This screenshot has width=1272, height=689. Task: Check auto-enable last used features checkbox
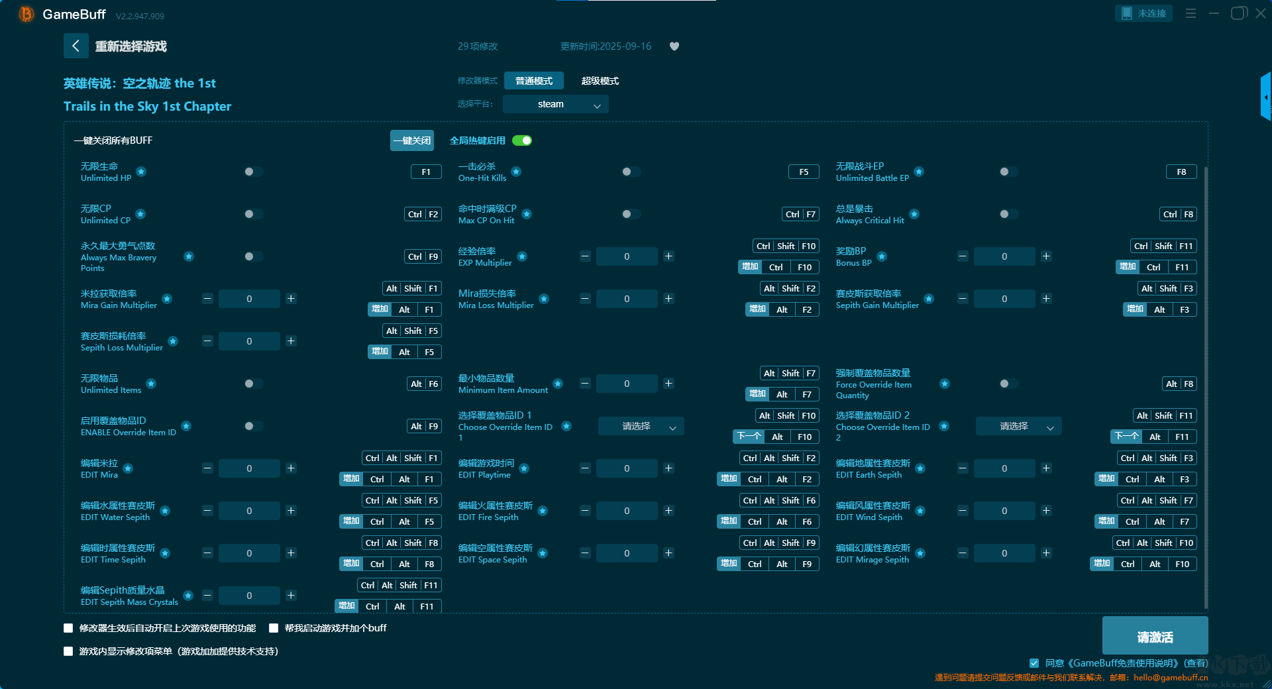tap(68, 628)
